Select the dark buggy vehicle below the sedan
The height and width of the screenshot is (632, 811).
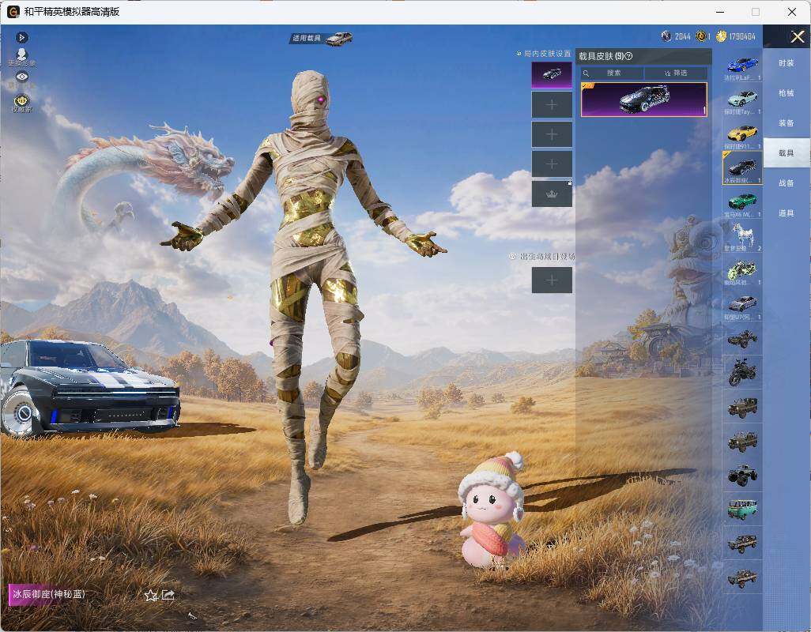[x=742, y=338]
